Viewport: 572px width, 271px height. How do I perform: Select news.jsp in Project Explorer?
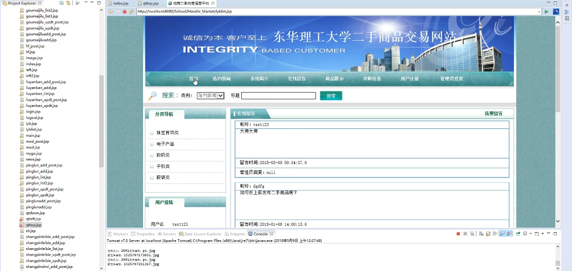(x=33, y=159)
